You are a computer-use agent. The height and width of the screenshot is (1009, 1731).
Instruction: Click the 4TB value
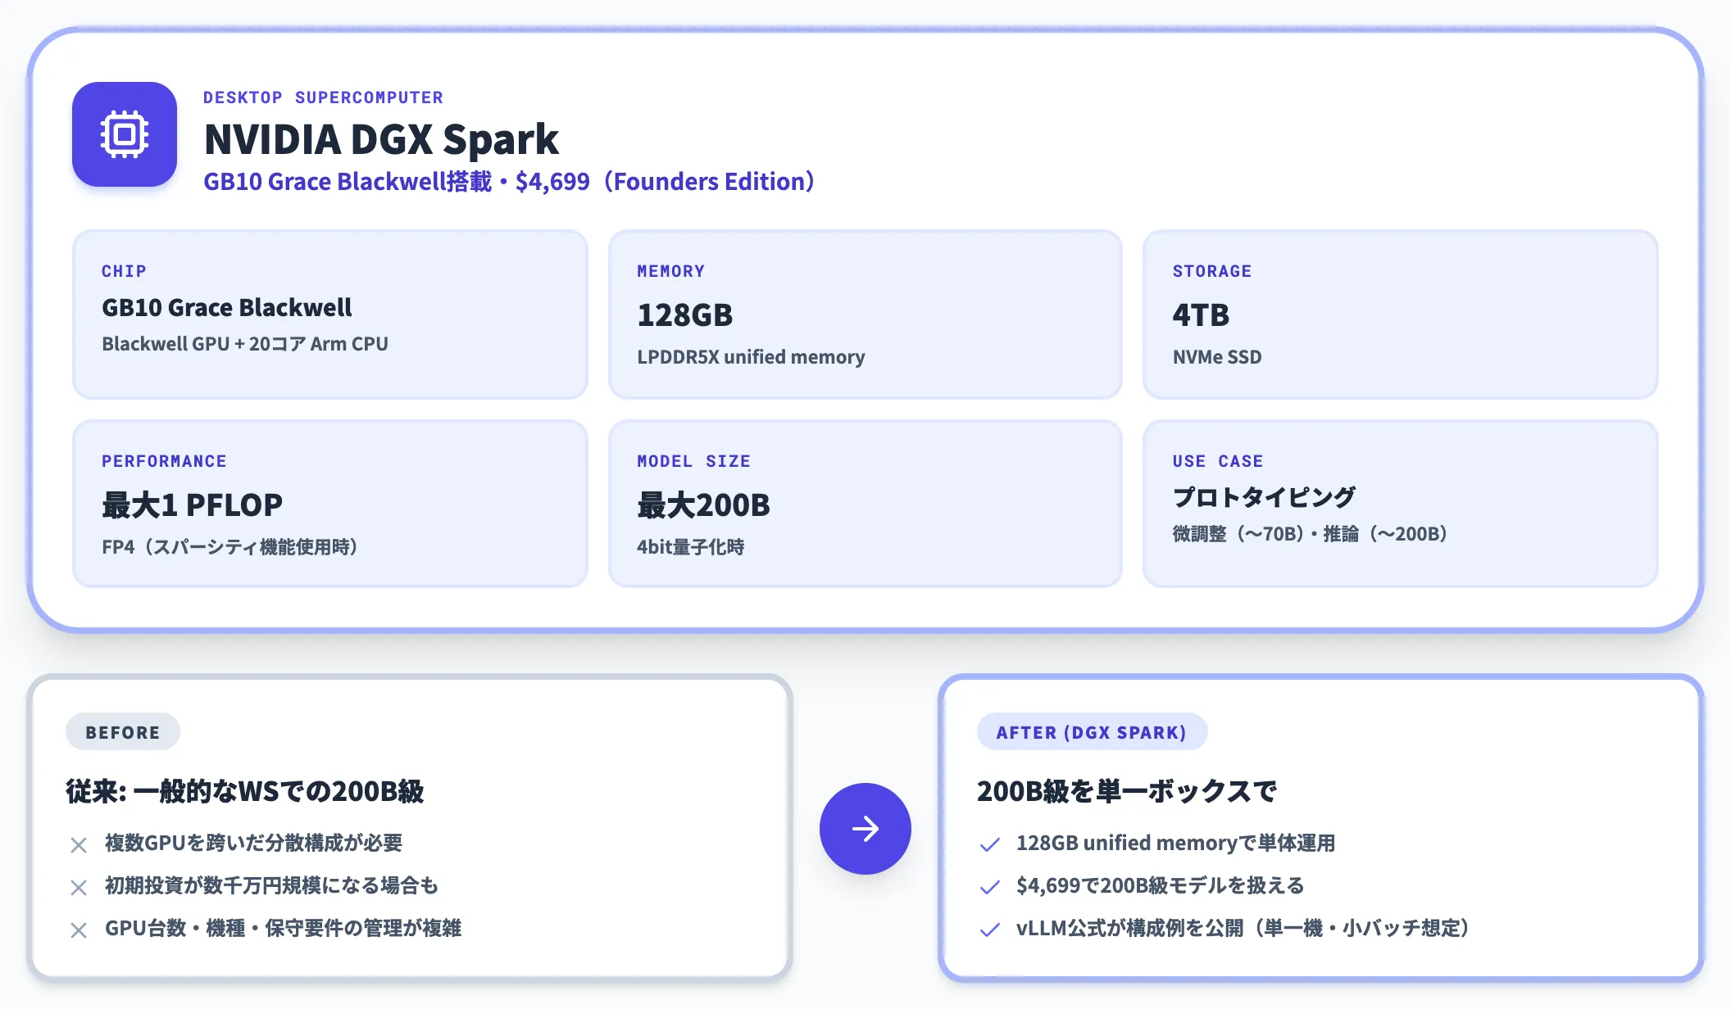[x=1201, y=315]
